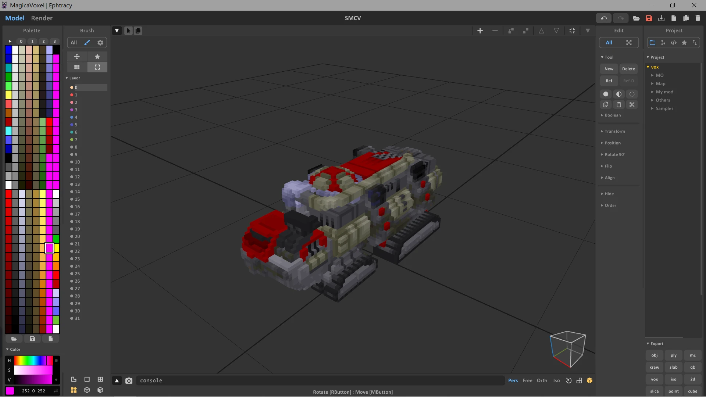Image resolution: width=706 pixels, height=397 pixels.
Task: Click the red save file icon
Action: point(649,18)
